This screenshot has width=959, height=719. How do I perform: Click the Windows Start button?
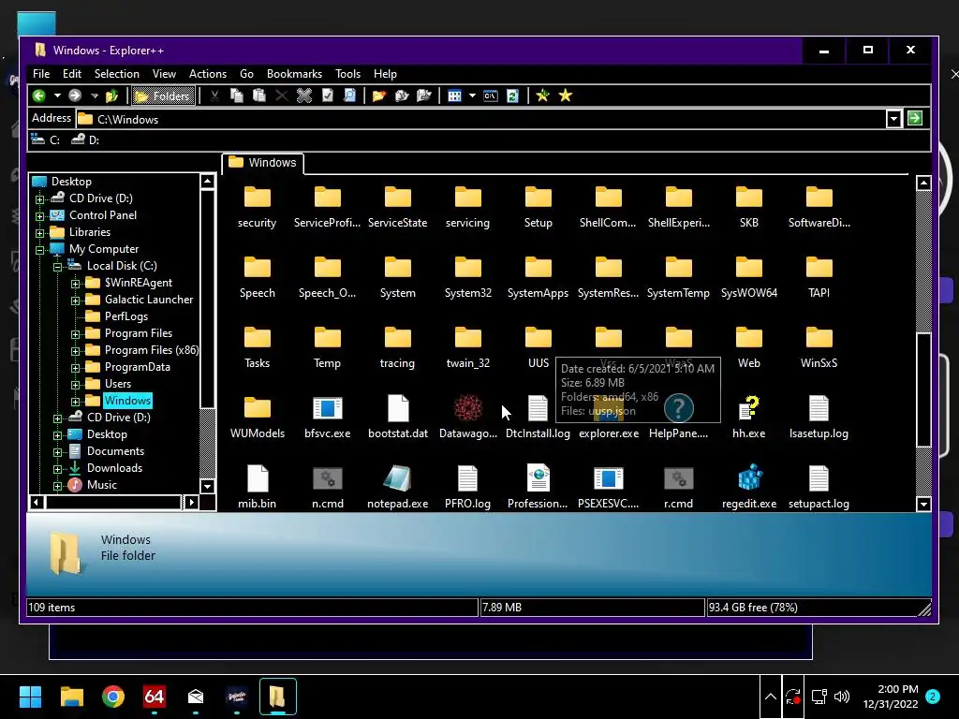30,697
